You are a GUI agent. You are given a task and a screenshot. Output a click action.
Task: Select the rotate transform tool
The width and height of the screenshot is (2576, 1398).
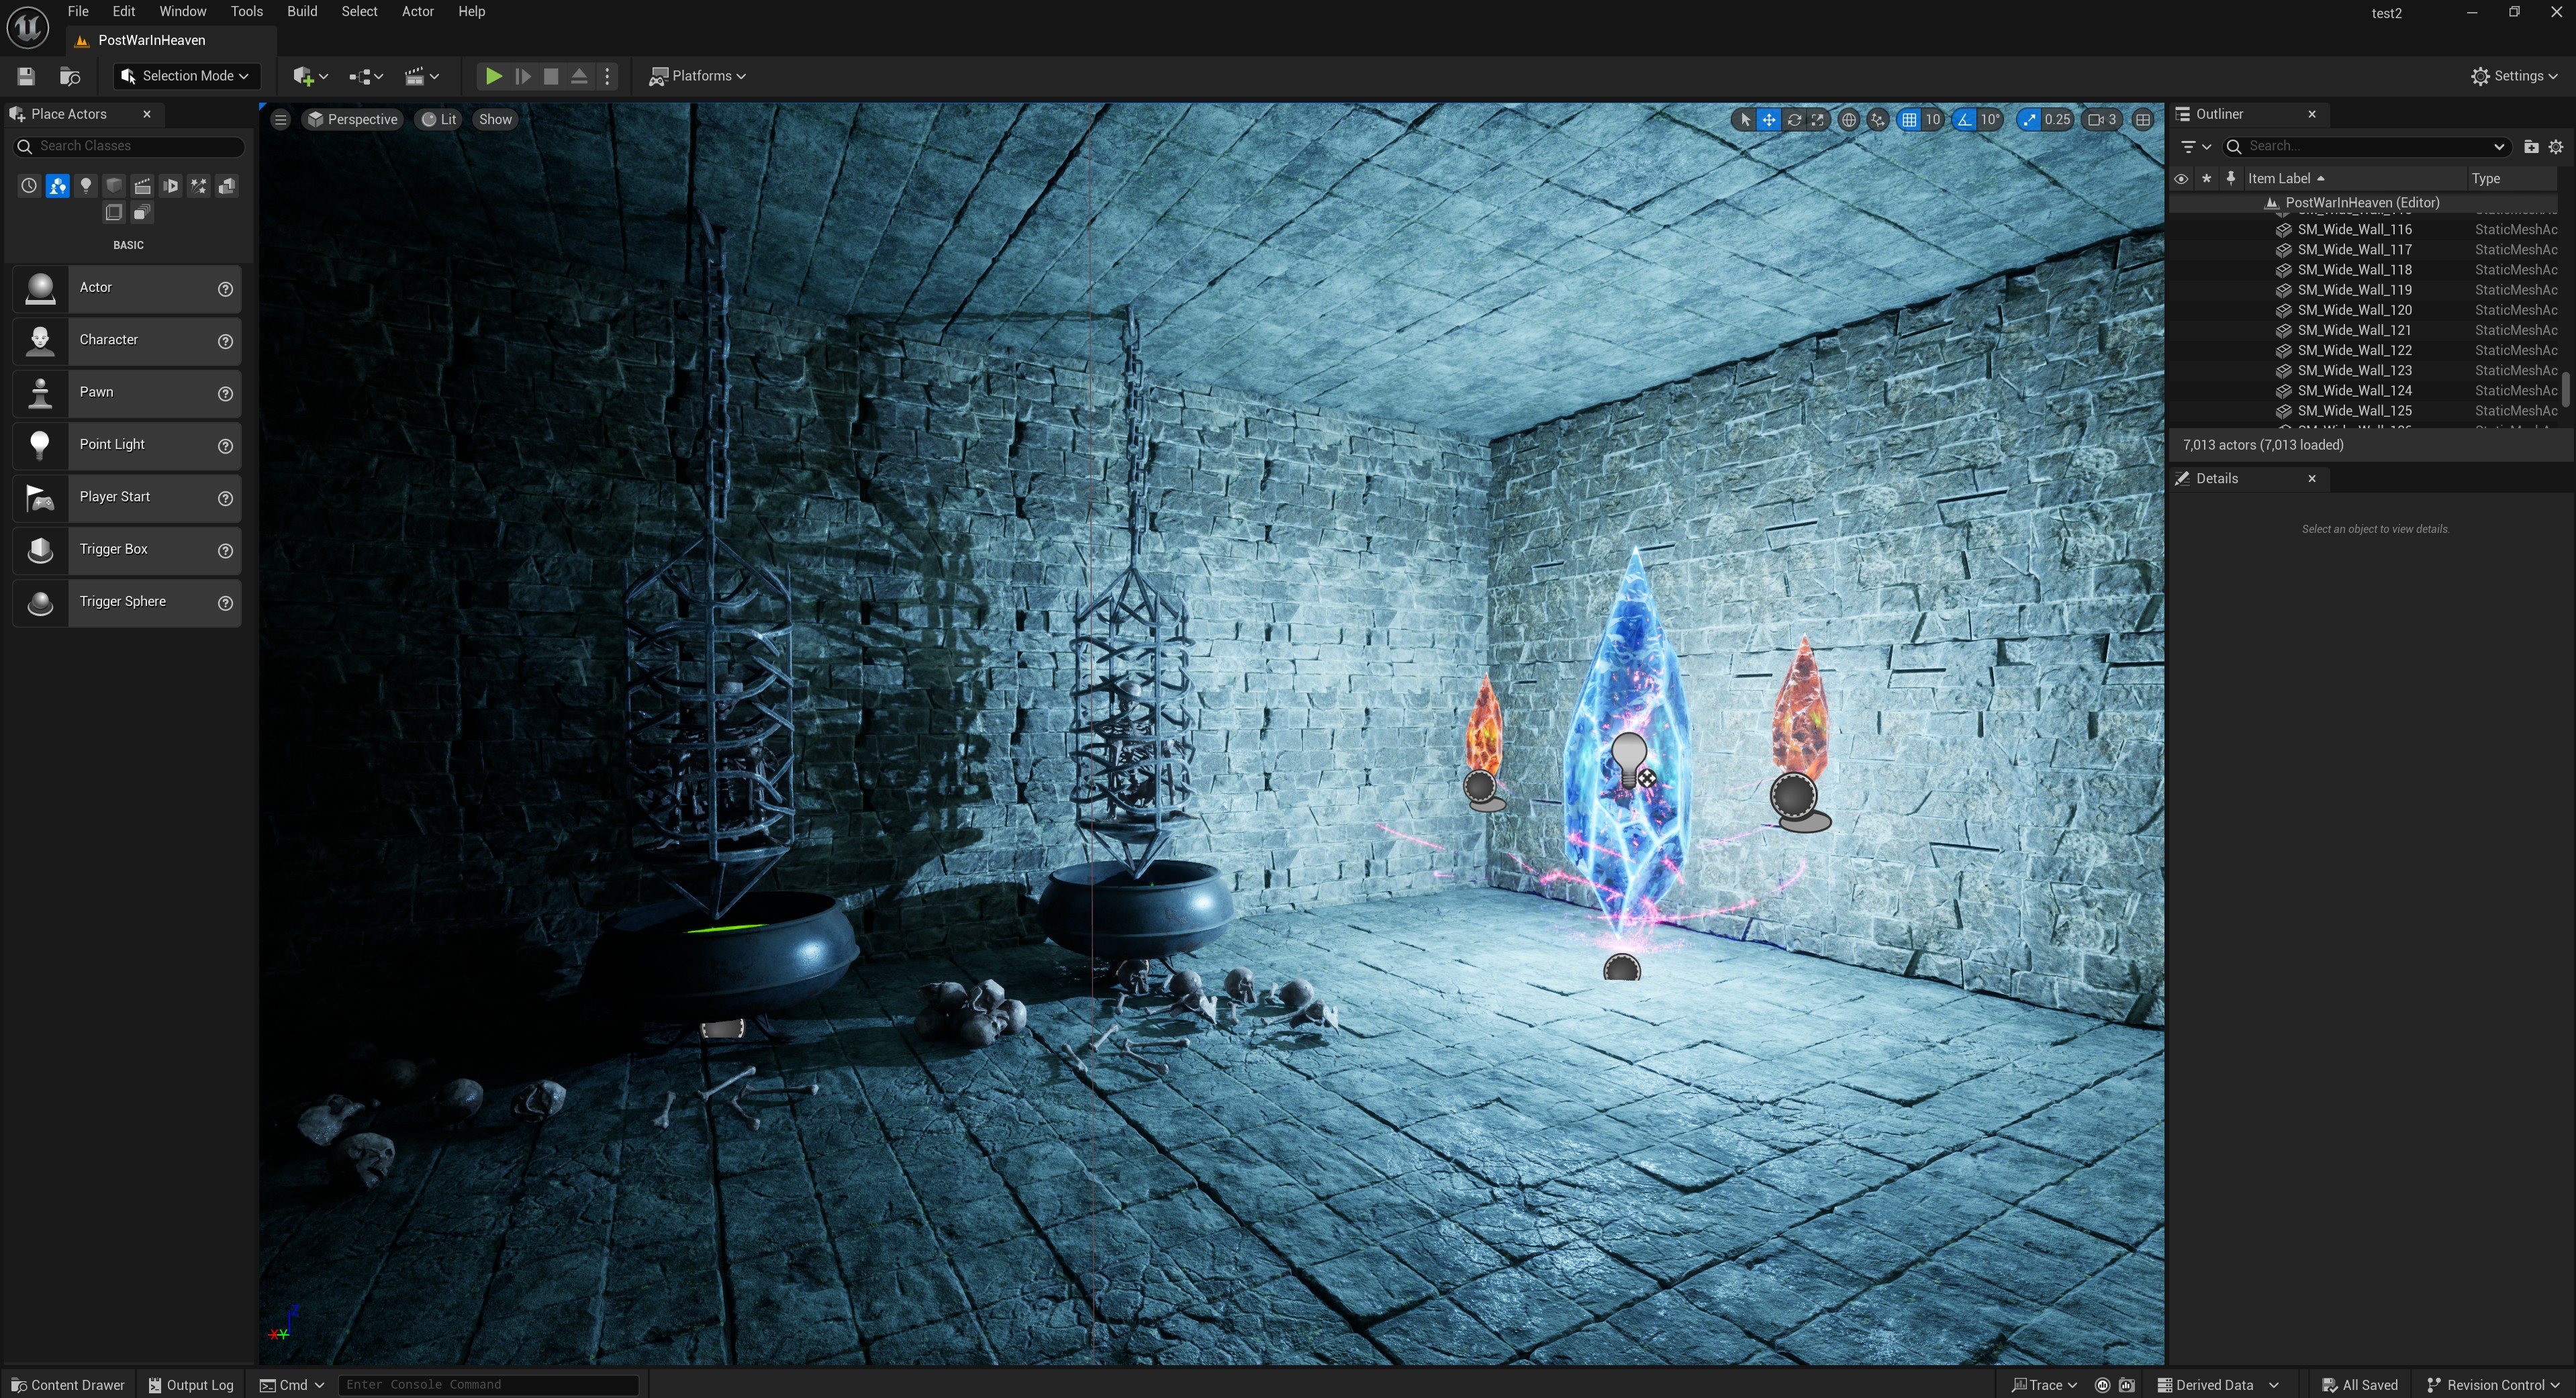point(1794,120)
